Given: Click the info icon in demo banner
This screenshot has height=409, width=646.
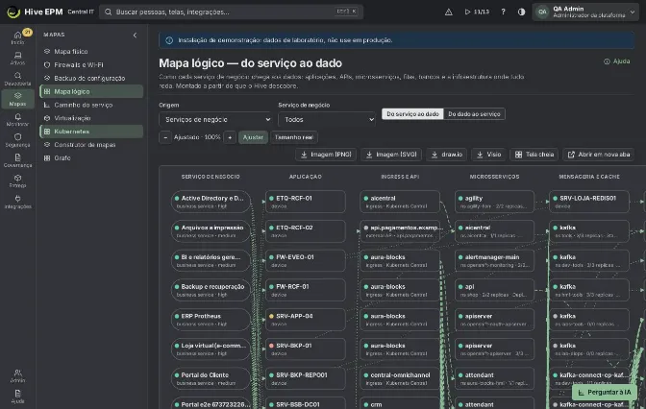Looking at the screenshot, I should pyautogui.click(x=169, y=40).
